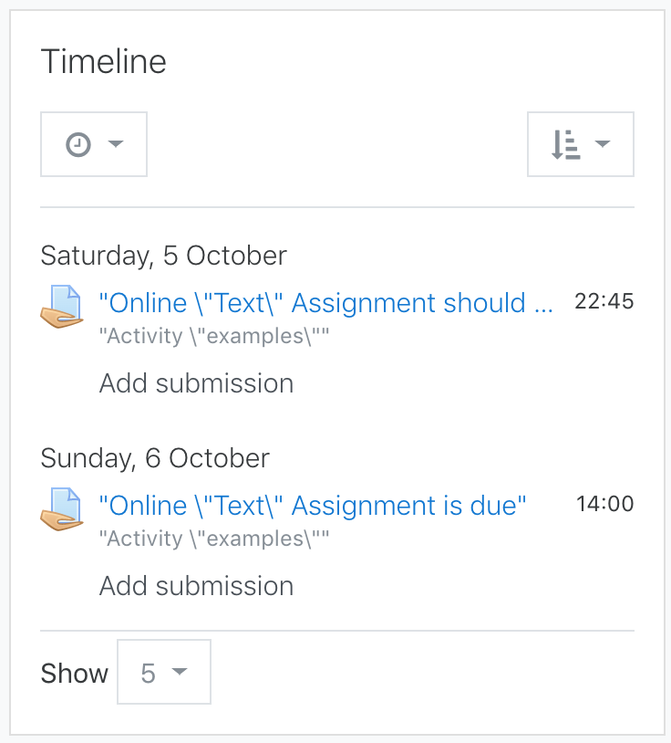Click the assignment icon for the 14:00 event

61,509
